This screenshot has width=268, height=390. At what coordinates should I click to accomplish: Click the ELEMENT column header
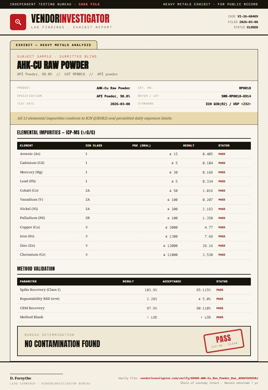pyautogui.click(x=26, y=146)
